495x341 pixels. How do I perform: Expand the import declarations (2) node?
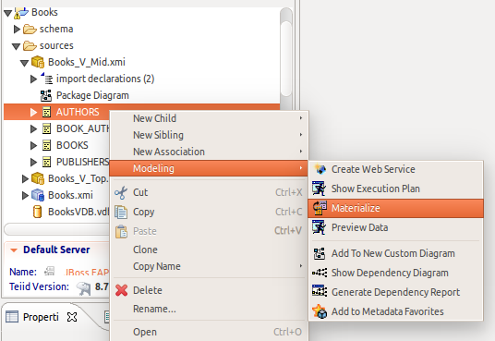33,79
